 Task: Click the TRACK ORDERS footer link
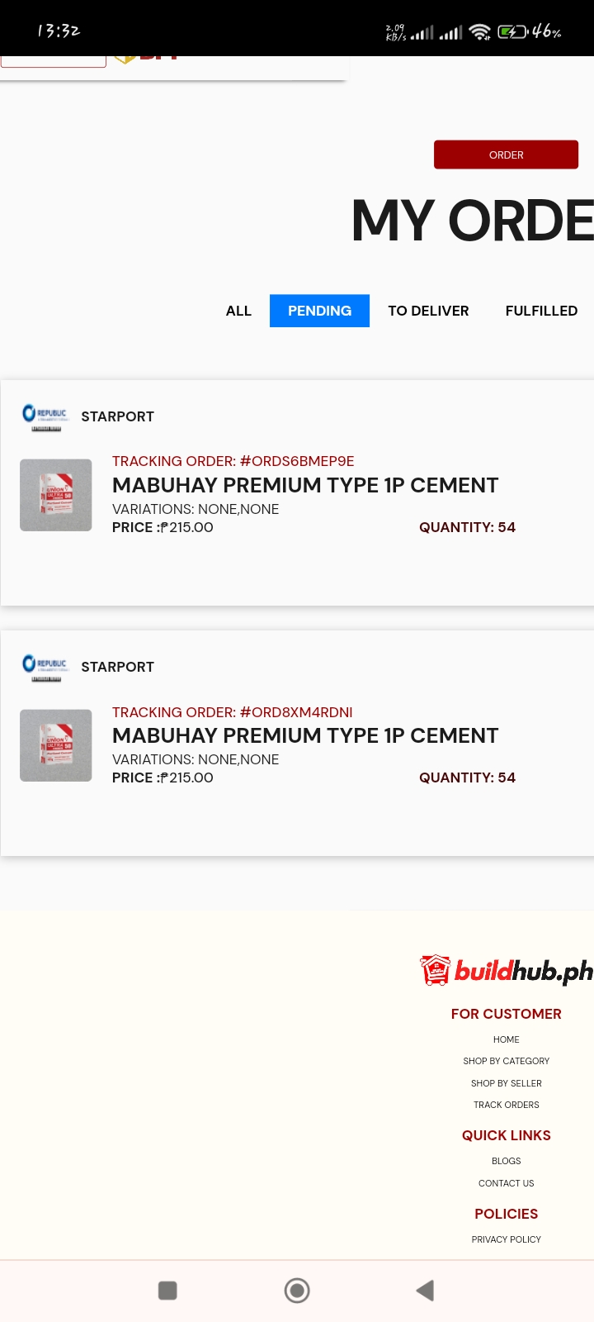(507, 1105)
